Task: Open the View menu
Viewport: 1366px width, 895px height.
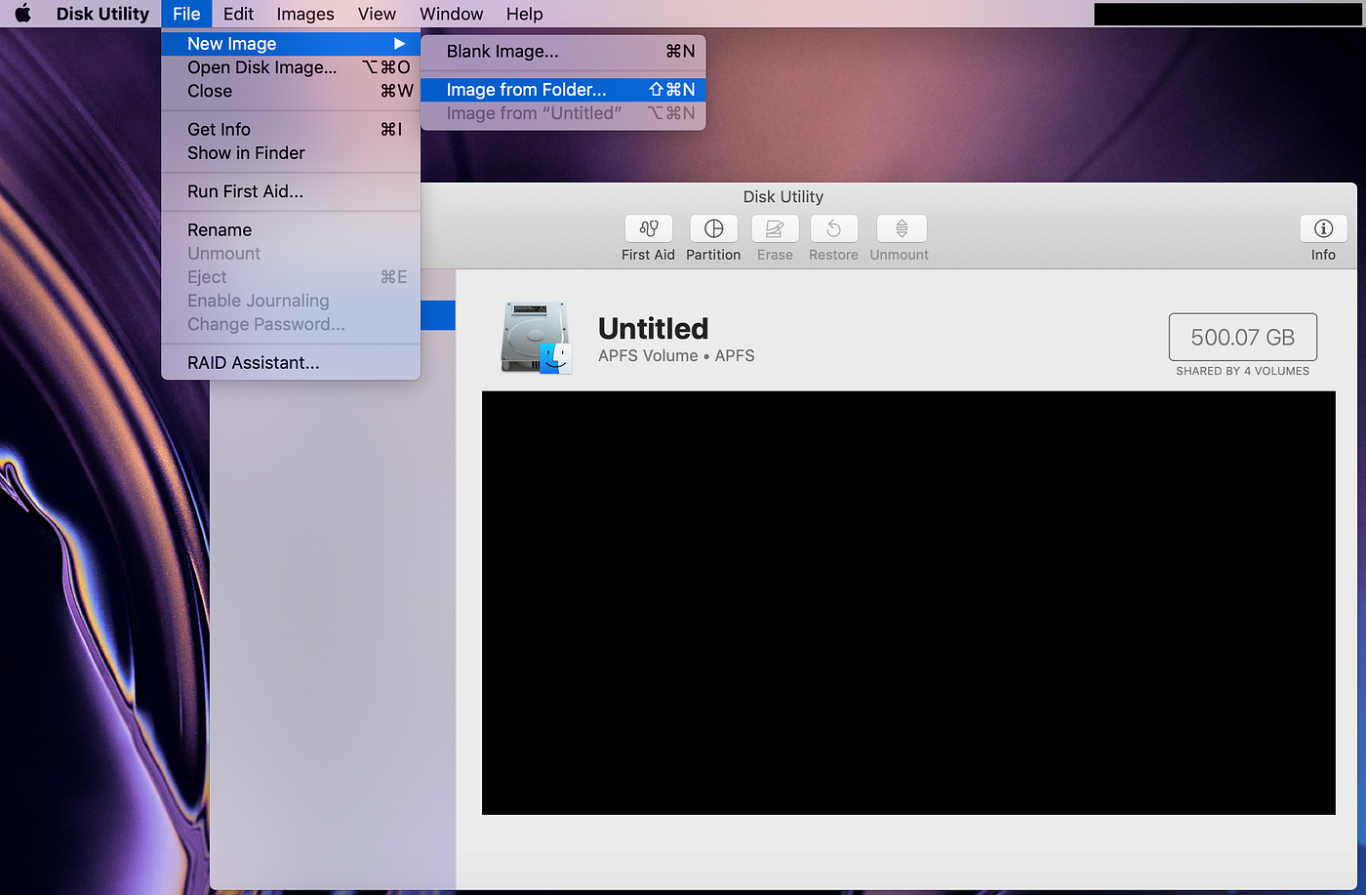Action: tap(377, 14)
